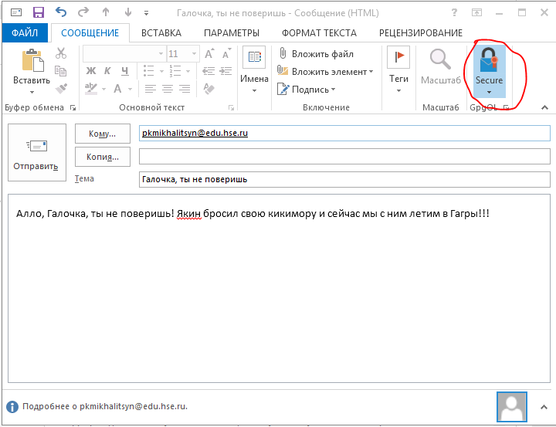Go to the previous item using the up arrow
The height and width of the screenshot is (427, 556).
106,12
